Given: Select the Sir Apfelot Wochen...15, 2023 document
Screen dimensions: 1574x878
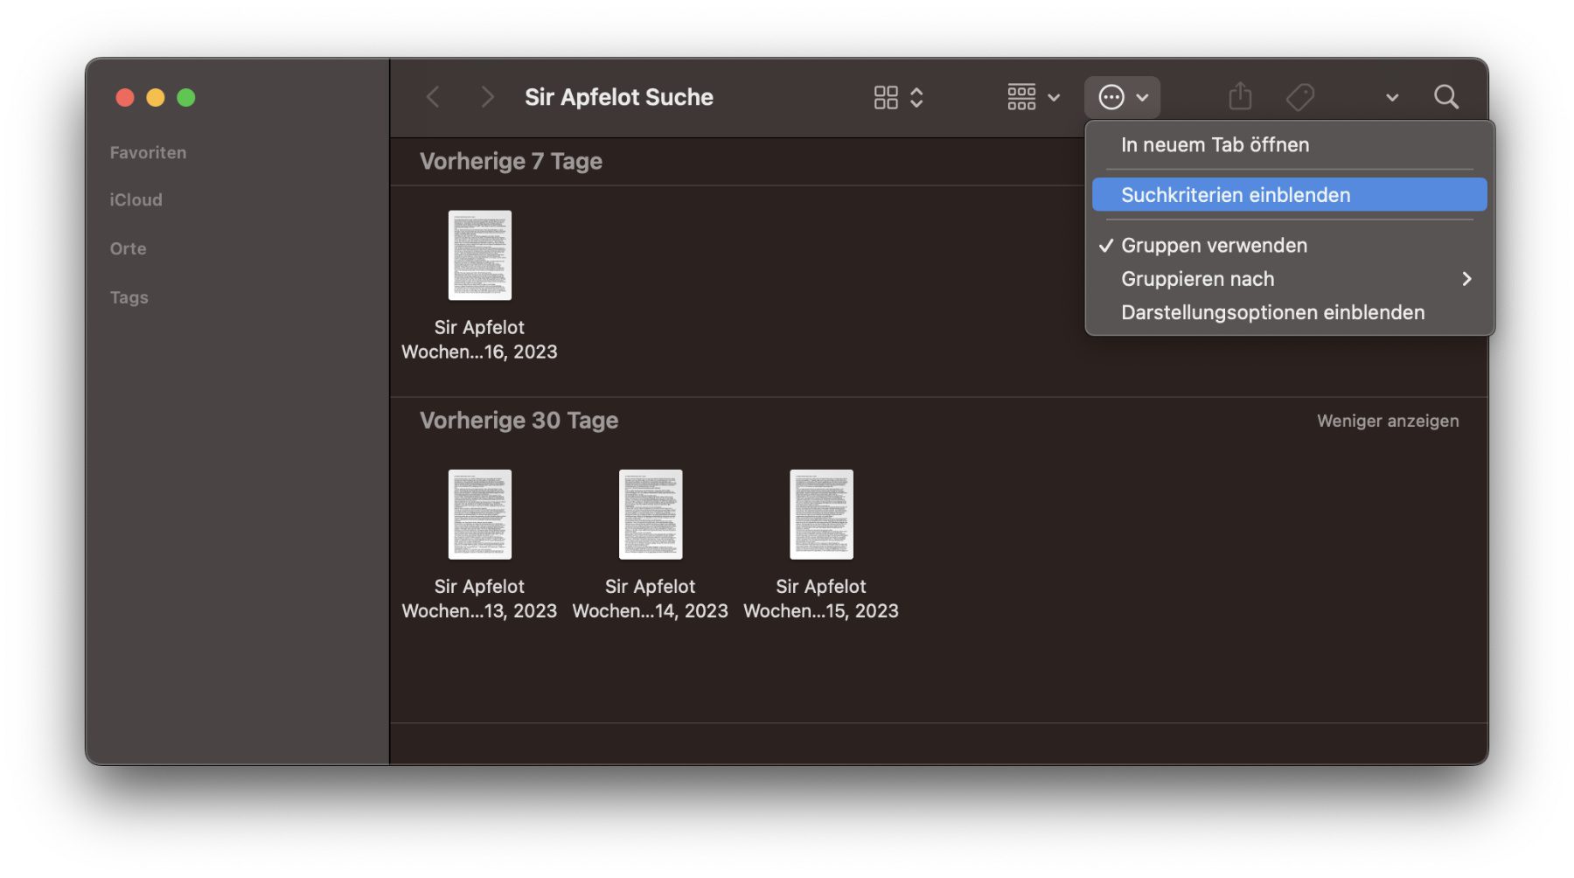Looking at the screenshot, I should click(820, 515).
